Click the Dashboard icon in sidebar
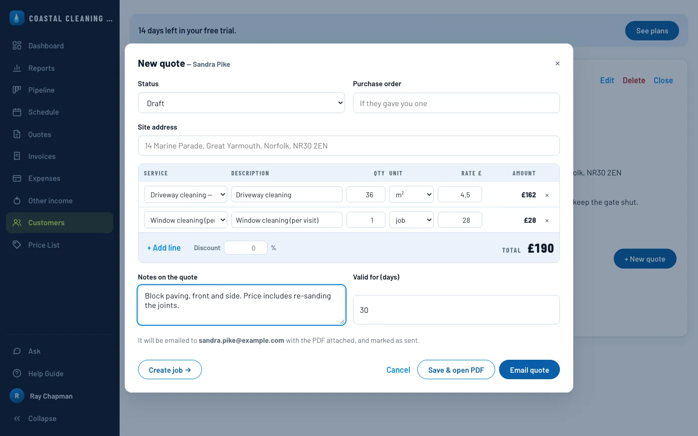 click(x=17, y=46)
